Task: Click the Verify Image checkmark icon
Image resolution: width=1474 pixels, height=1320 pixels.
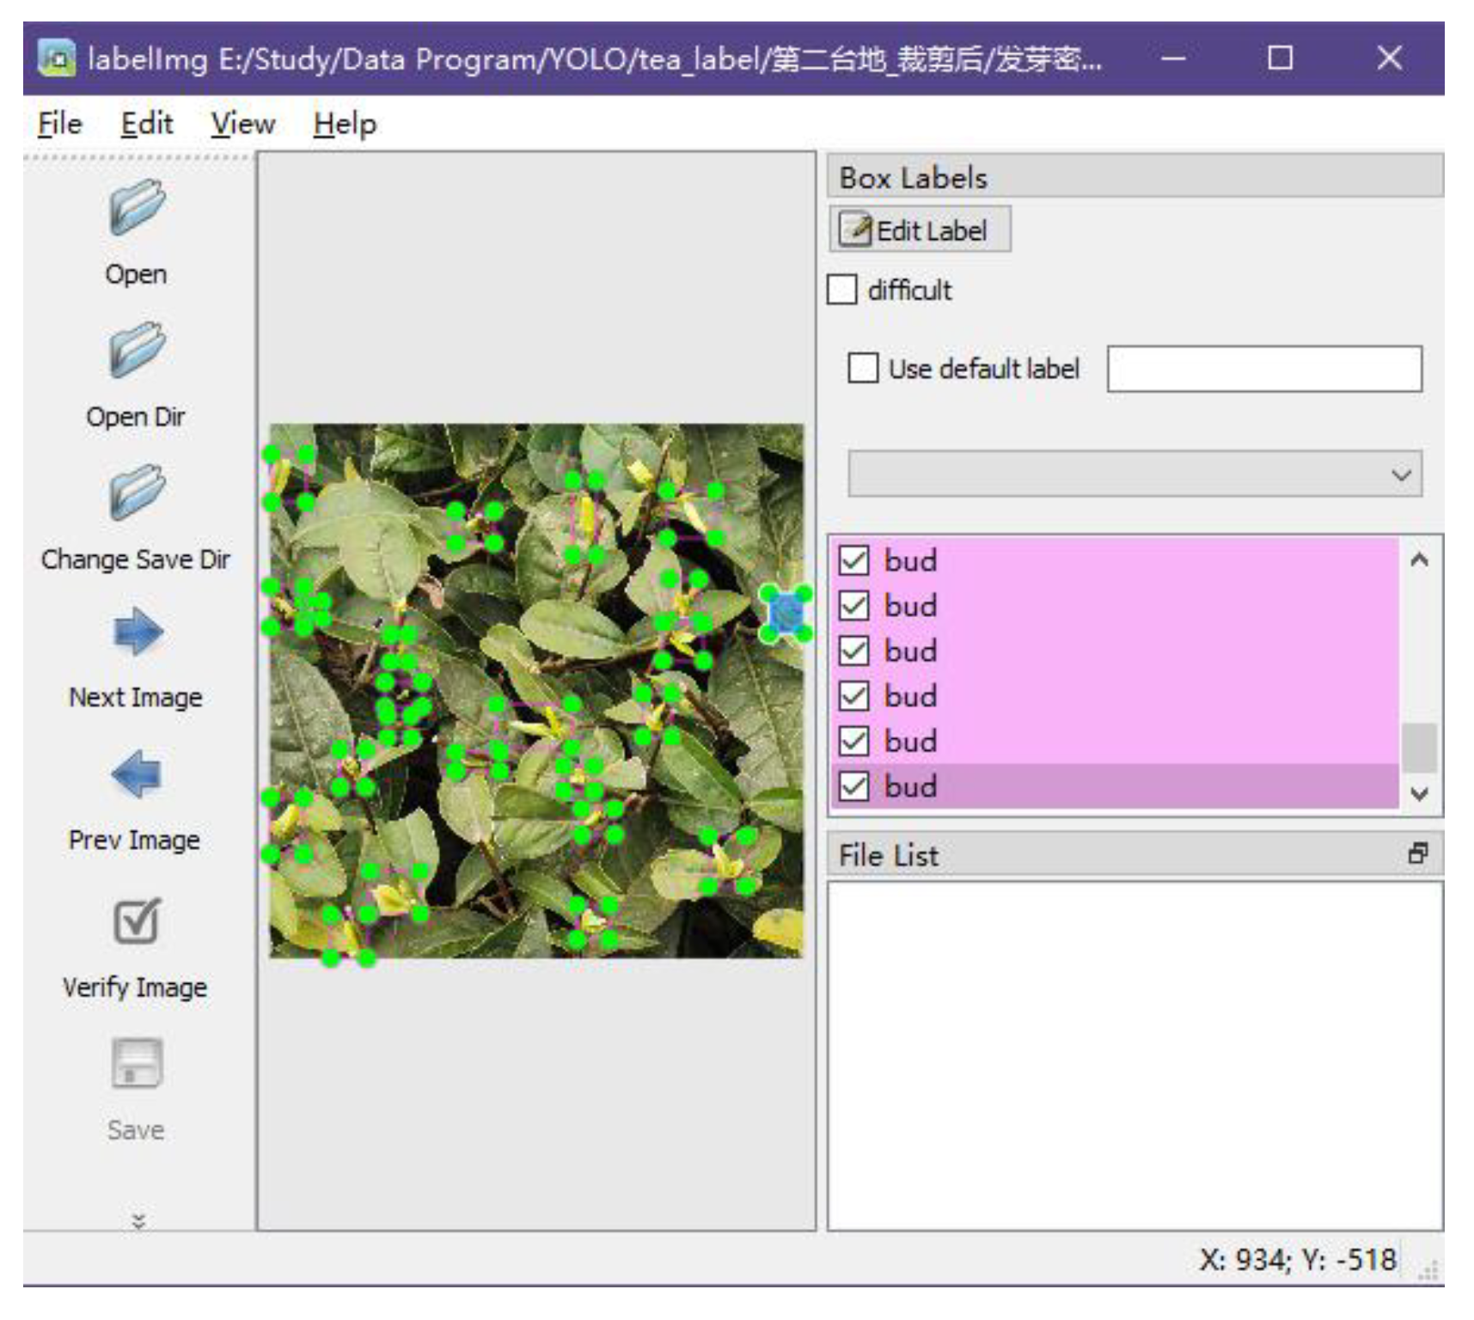Action: coord(136,921)
